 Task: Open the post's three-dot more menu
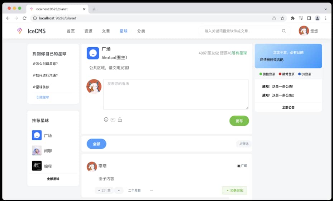pos(151,190)
